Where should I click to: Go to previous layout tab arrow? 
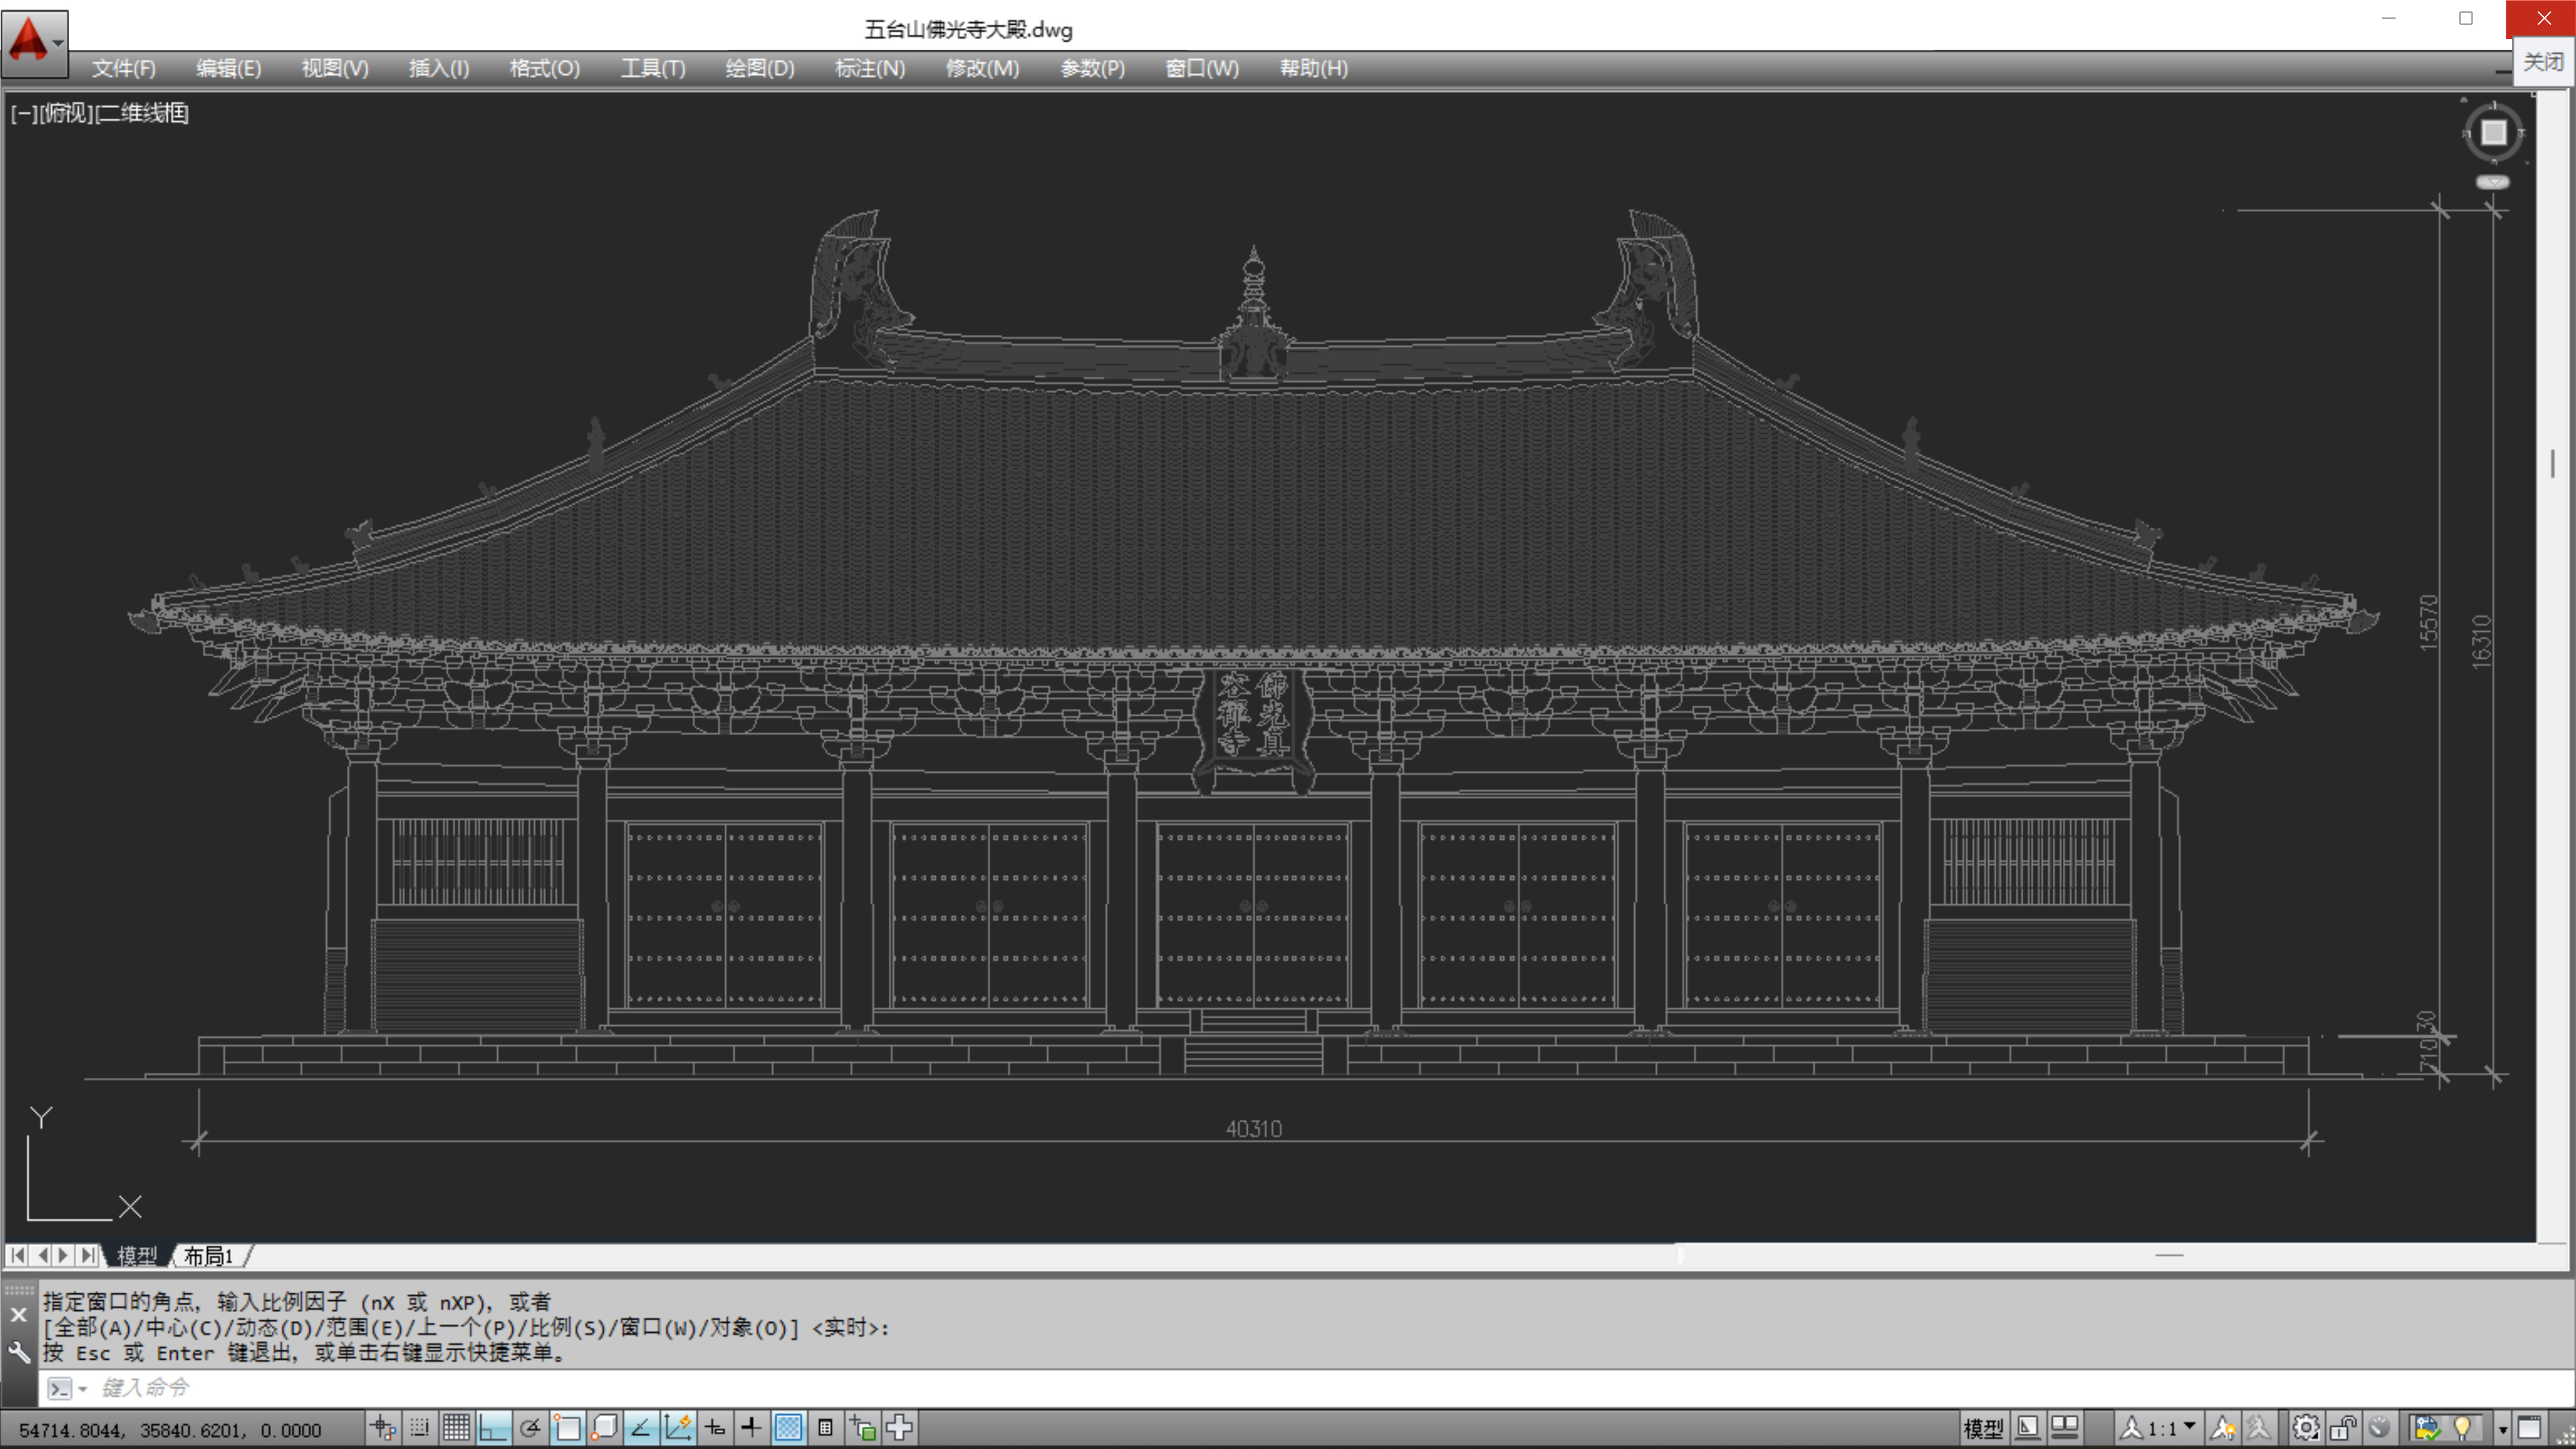[42, 1255]
